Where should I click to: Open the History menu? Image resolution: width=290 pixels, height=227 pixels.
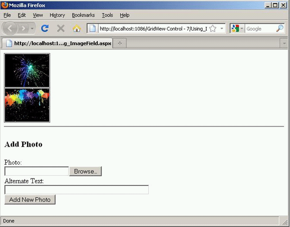pyautogui.click(x=57, y=15)
